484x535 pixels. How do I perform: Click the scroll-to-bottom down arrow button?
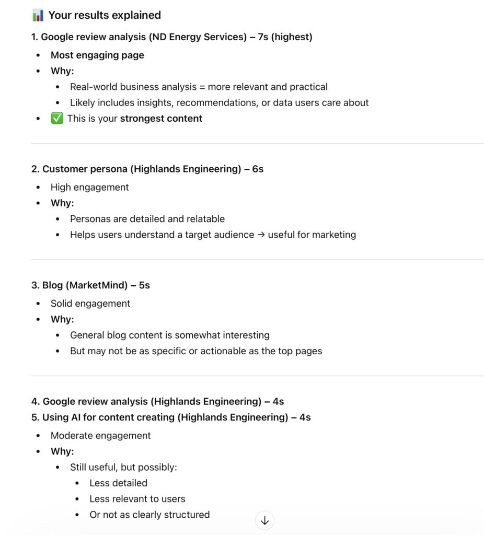pos(264,520)
